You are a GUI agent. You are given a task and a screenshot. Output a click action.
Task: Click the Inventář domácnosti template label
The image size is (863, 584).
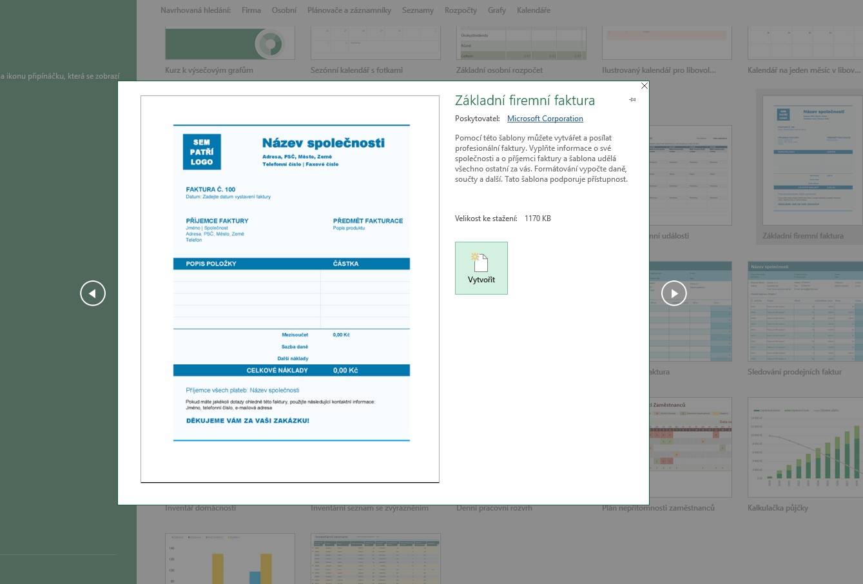200,508
